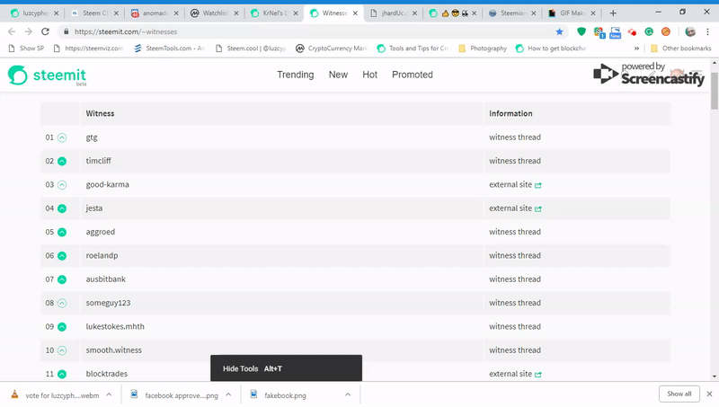
Task: Open timcliff's witness thread link
Action: (x=514, y=161)
